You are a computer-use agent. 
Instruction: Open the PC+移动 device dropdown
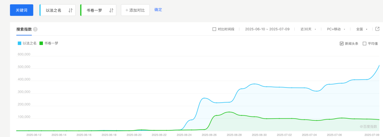336,29
